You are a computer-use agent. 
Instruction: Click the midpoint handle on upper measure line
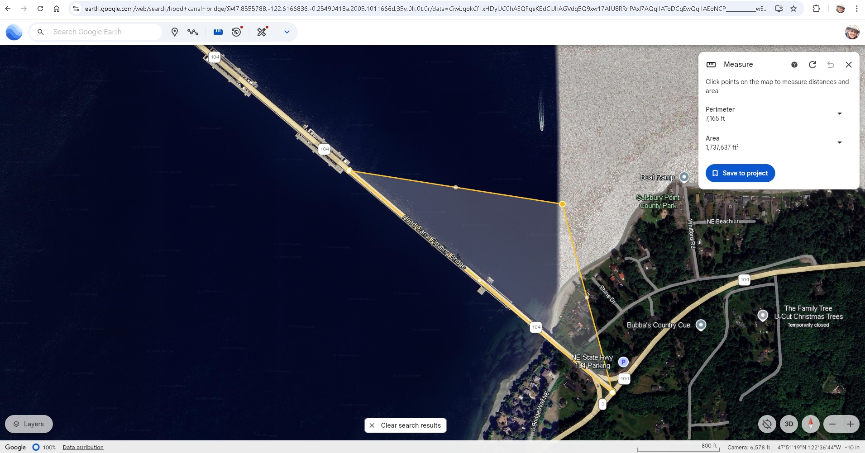tap(456, 187)
